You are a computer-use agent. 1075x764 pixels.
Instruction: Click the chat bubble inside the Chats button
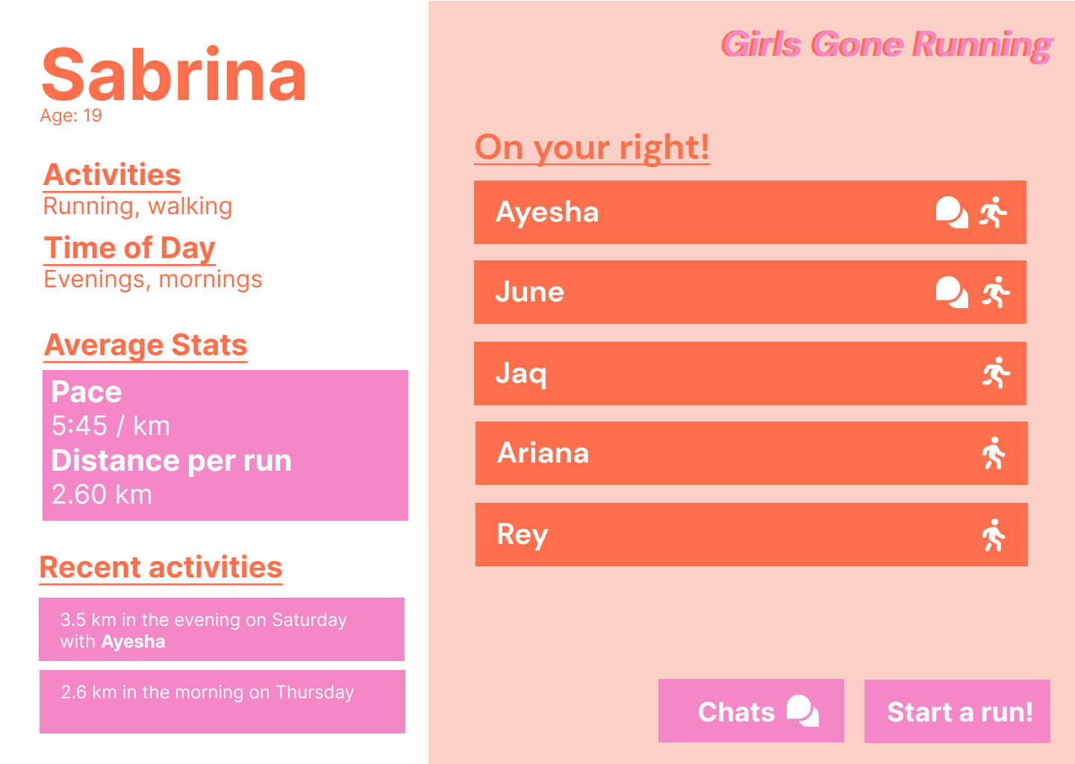(x=801, y=710)
